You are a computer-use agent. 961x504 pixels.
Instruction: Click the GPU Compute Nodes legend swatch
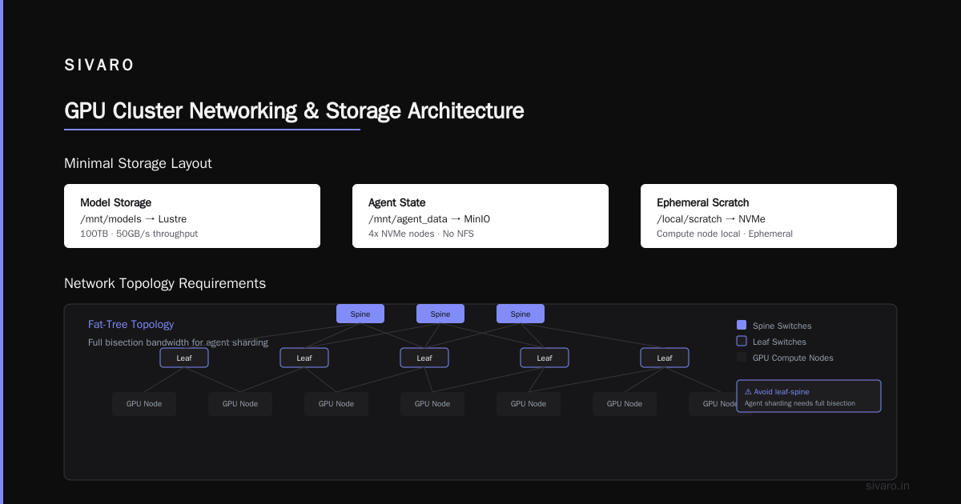click(x=742, y=357)
